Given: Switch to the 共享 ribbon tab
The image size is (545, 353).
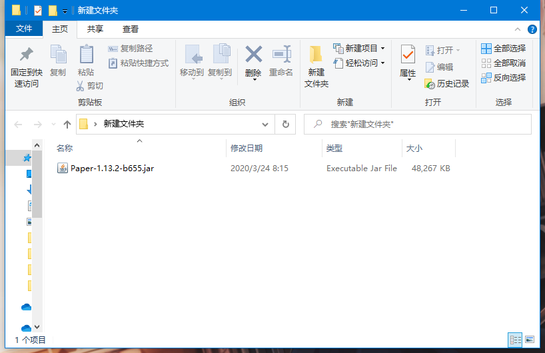Looking at the screenshot, I should click(x=95, y=29).
